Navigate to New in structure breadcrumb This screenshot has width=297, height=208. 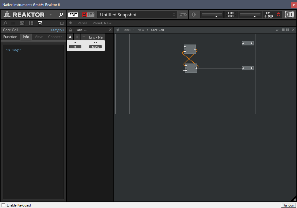pyautogui.click(x=141, y=30)
